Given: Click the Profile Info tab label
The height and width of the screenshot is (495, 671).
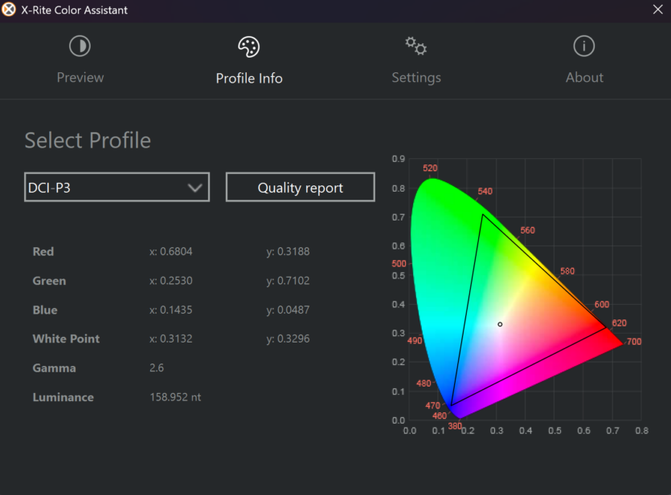Looking at the screenshot, I should pos(249,79).
